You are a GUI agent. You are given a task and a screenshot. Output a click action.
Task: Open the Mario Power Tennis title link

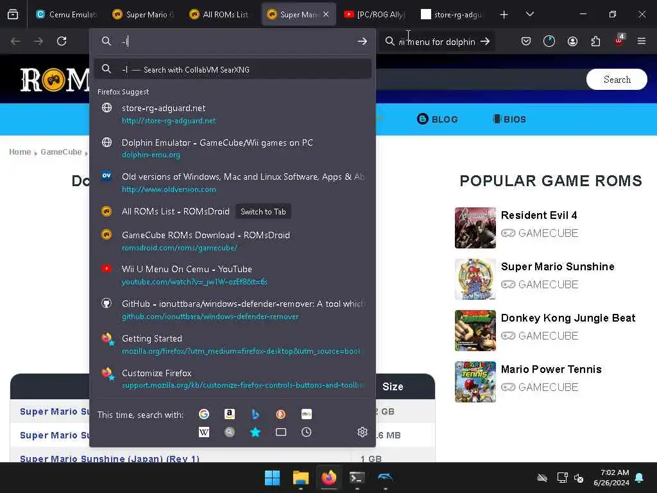tap(551, 369)
